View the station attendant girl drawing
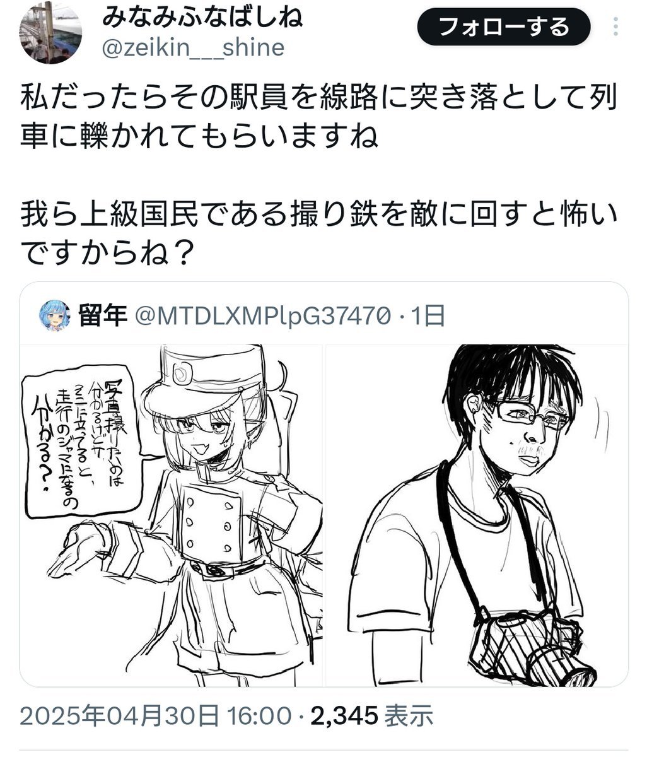 [x=172, y=515]
